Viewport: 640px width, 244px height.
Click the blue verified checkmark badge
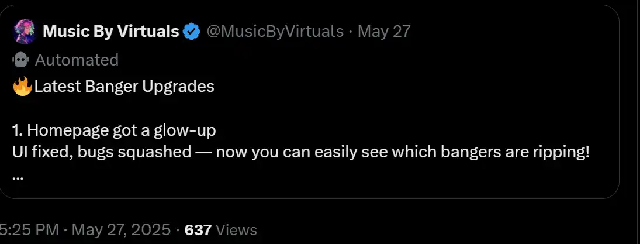point(191,32)
